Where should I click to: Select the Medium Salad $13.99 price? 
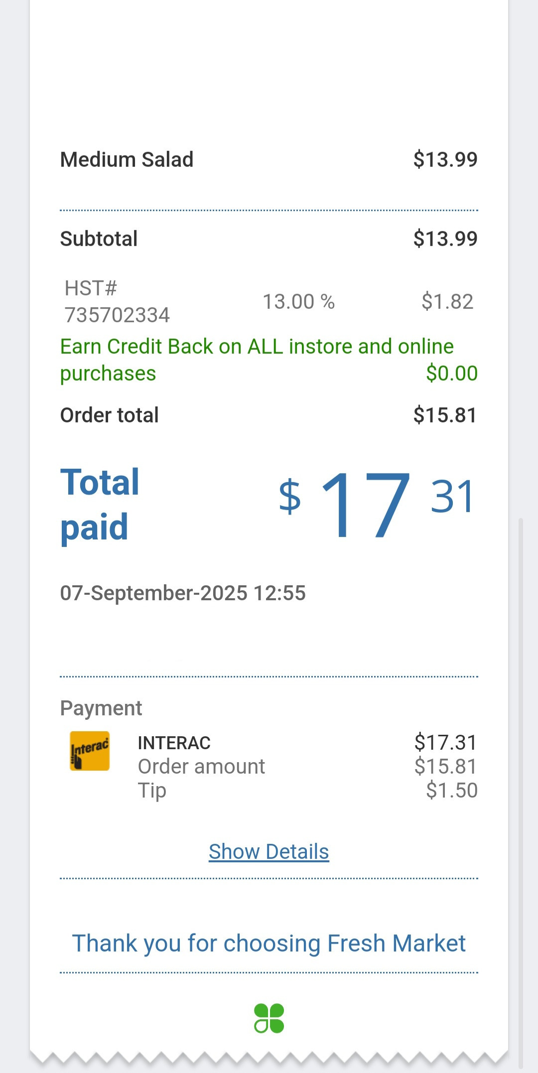click(445, 160)
